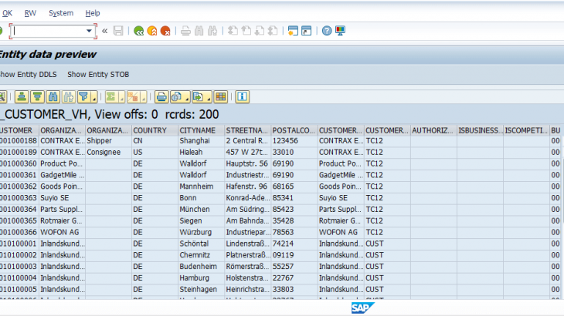Open the command field dropdown arrow

[x=89, y=31]
